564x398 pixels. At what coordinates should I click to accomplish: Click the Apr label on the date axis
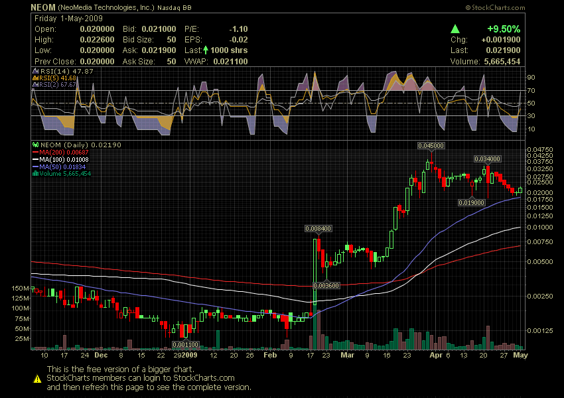pos(436,356)
